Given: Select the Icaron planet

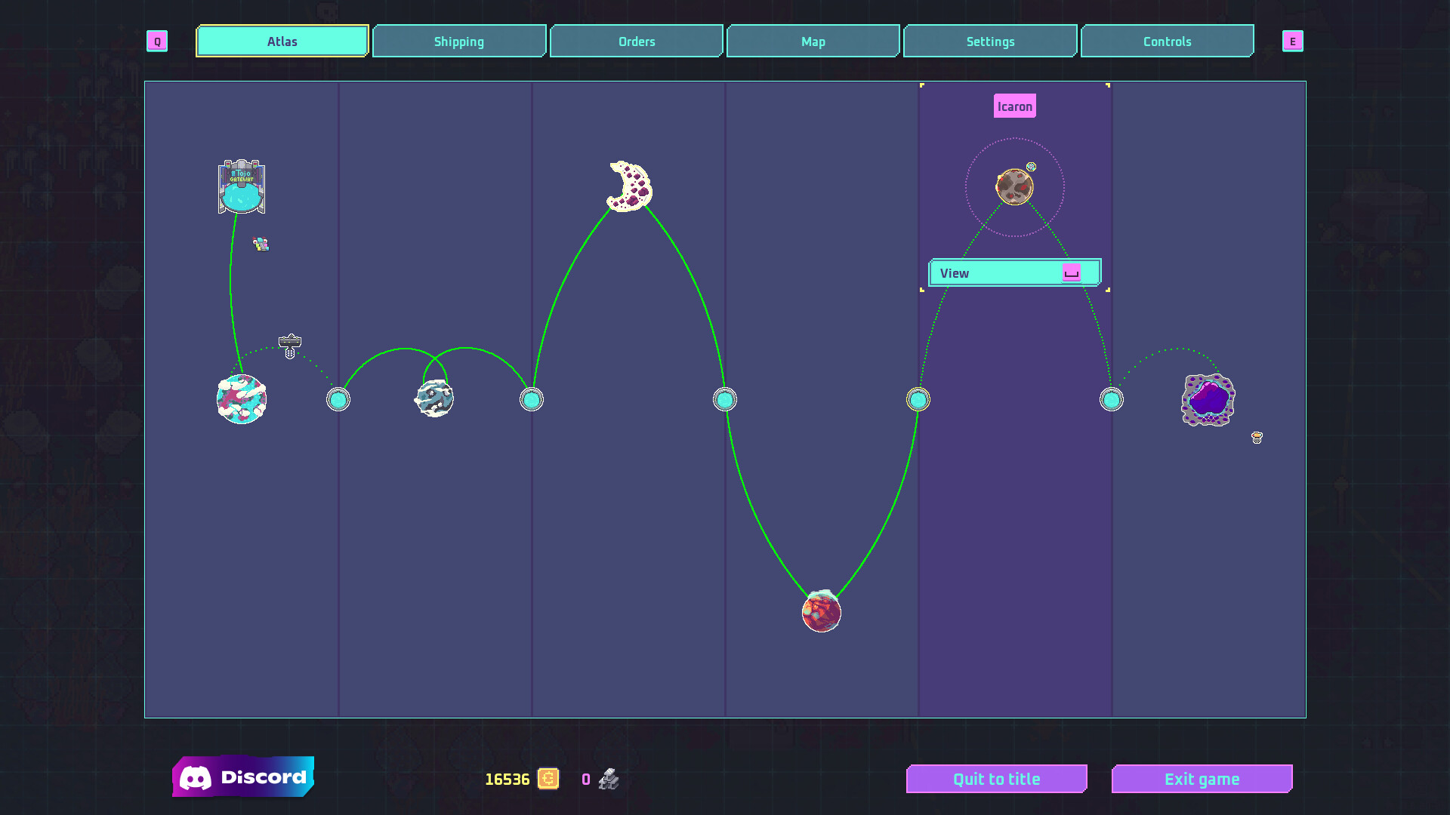Looking at the screenshot, I should (x=1015, y=185).
